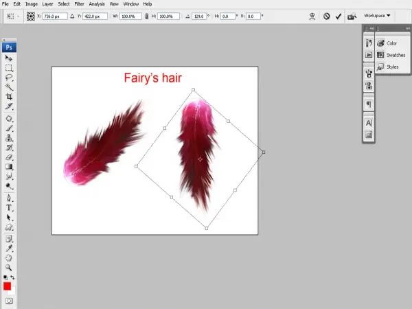
Task: Select the Custom Shape tool
Action: 9,227
